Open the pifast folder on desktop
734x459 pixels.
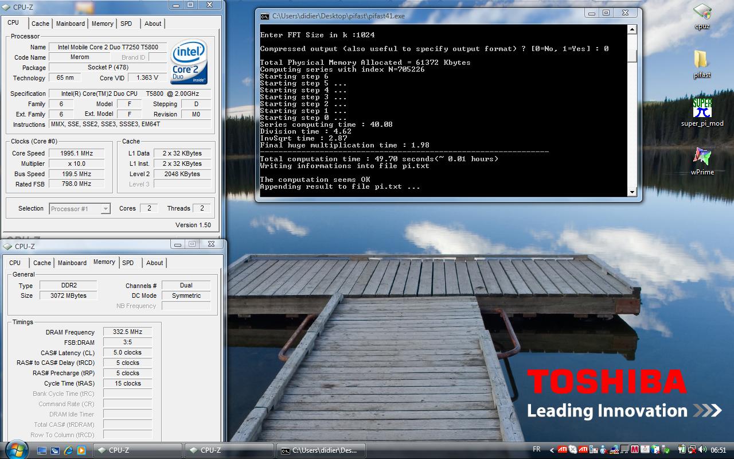point(702,60)
